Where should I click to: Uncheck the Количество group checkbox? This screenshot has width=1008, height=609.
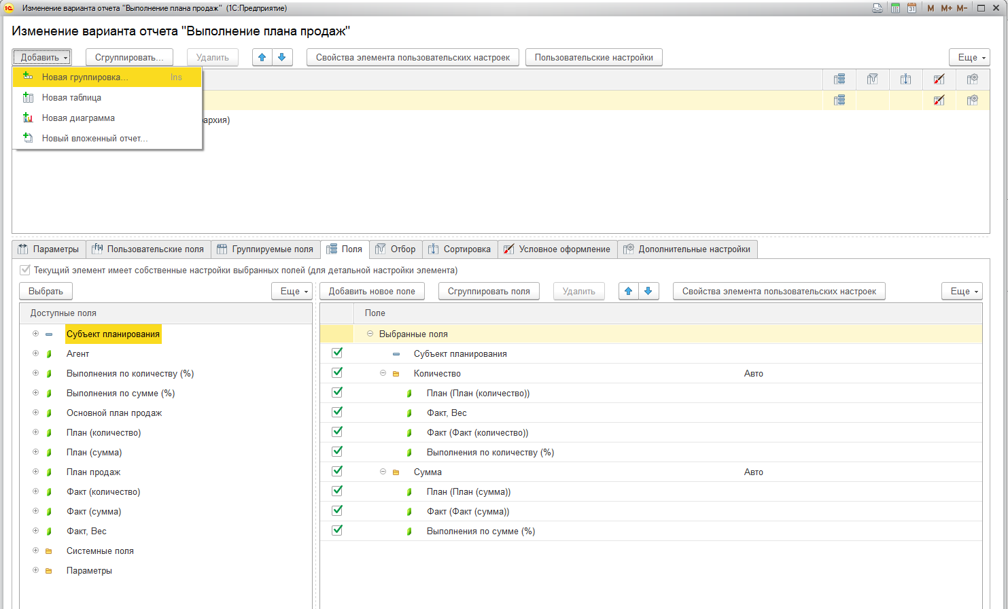[337, 372]
